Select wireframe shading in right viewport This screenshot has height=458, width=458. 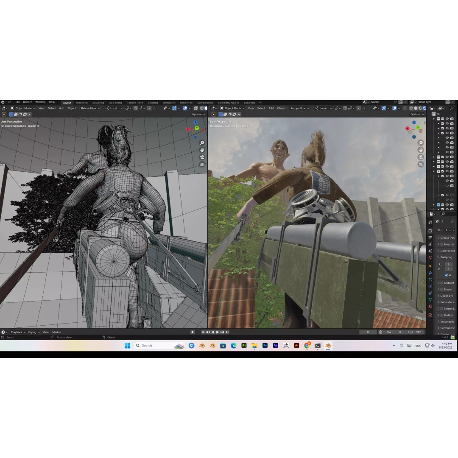click(411, 109)
